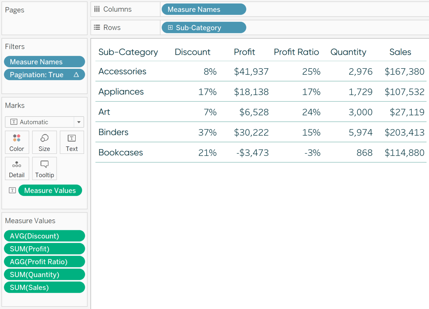Click the Rows shelf icon
429x309 pixels.
pyautogui.click(x=97, y=27)
